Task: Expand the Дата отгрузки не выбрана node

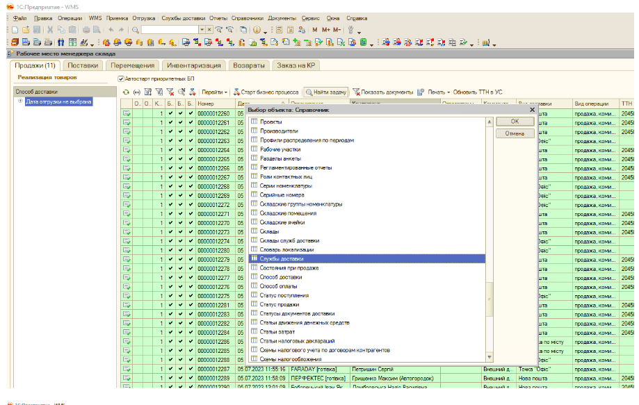Action: click(20, 101)
